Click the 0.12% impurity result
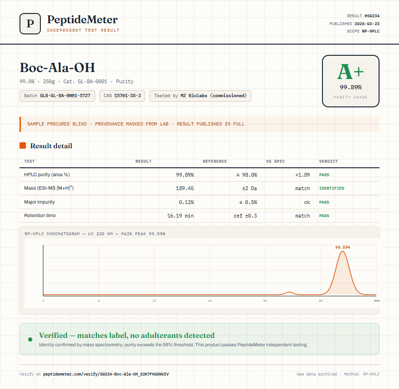 pos(186,202)
